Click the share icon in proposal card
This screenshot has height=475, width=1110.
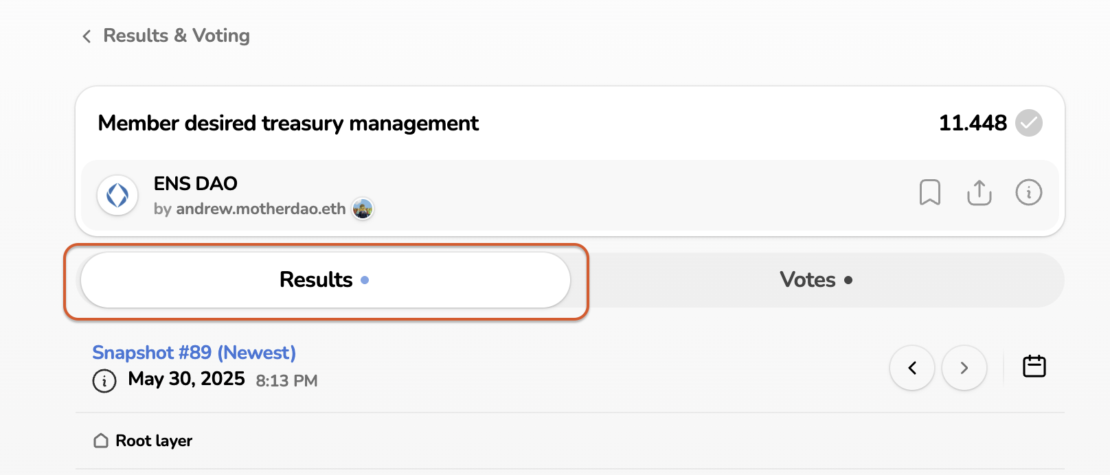click(979, 193)
